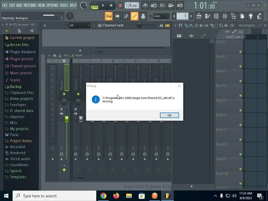Close the Debug dialog with X
The height and width of the screenshot is (201, 268).
179,86
